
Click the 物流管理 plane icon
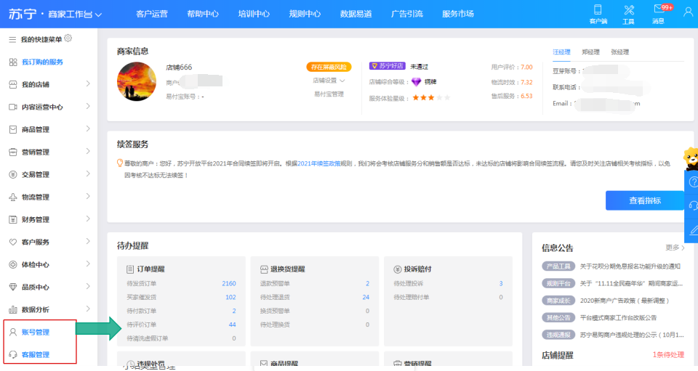pos(13,197)
